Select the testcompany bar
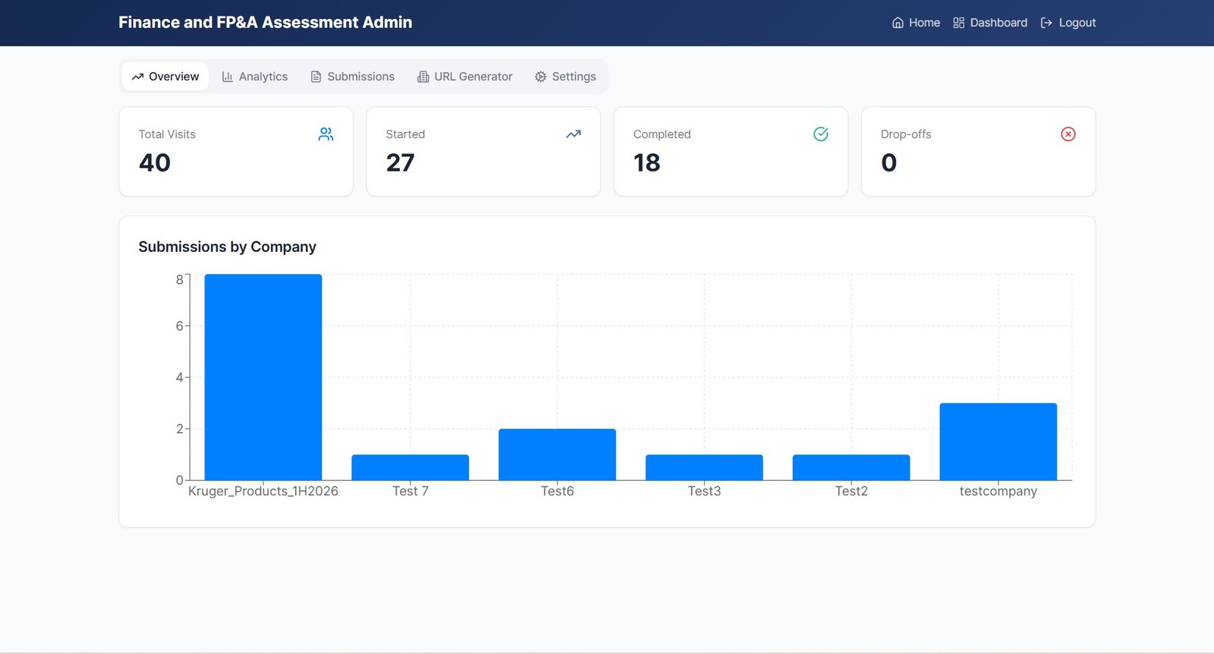 click(x=999, y=442)
